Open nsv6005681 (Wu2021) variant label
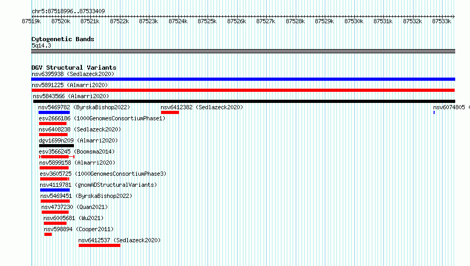The height and width of the screenshot is (266, 470). 73,218
